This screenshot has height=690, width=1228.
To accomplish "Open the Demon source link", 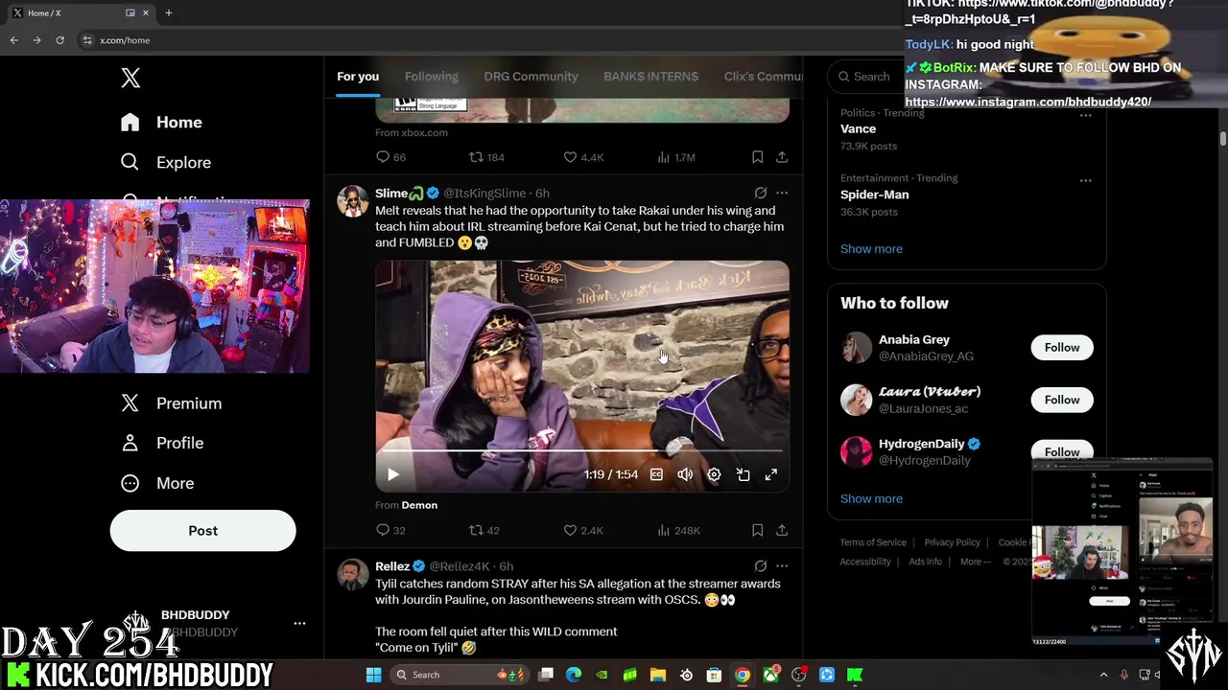I will [419, 505].
